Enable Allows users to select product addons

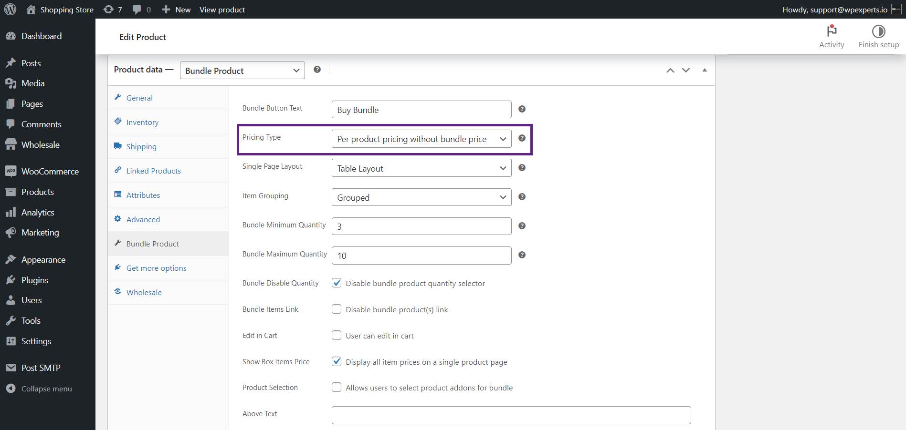(x=337, y=388)
